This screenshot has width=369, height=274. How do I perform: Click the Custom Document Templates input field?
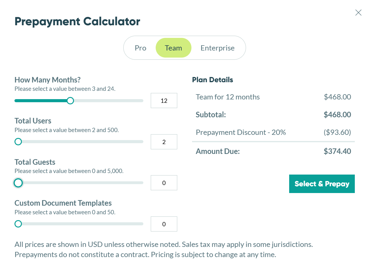tap(164, 224)
